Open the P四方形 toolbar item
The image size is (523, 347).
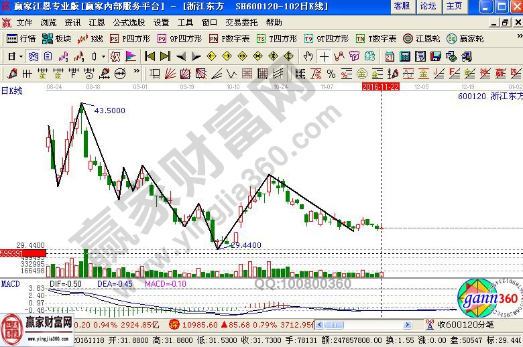(x=130, y=39)
